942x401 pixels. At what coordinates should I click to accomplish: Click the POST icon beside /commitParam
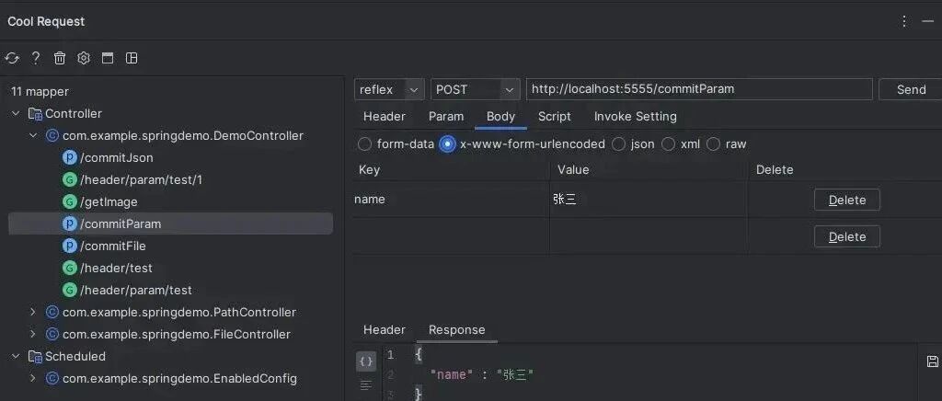(70, 223)
